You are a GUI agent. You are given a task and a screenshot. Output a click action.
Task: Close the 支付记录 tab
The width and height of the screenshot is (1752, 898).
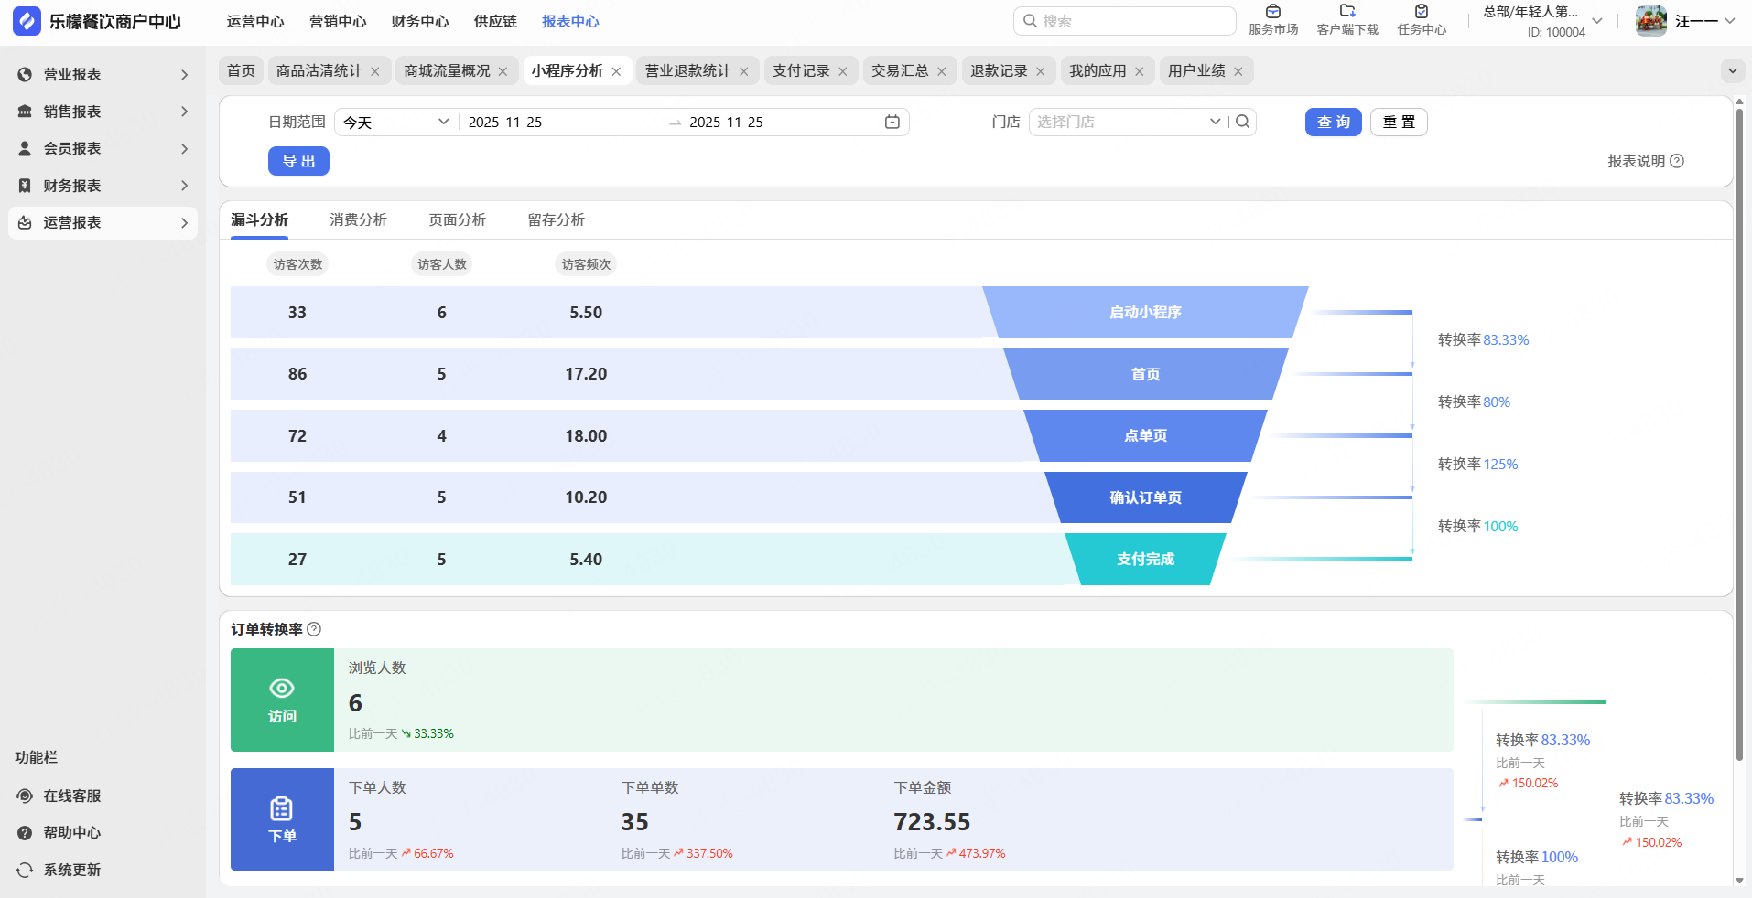point(843,71)
